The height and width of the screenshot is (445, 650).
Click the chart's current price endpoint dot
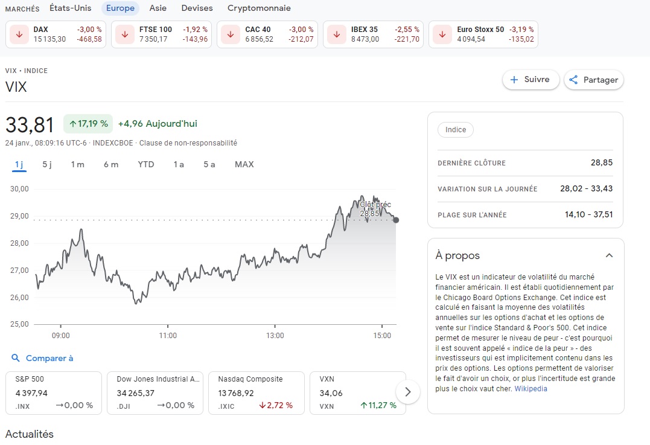(396, 220)
